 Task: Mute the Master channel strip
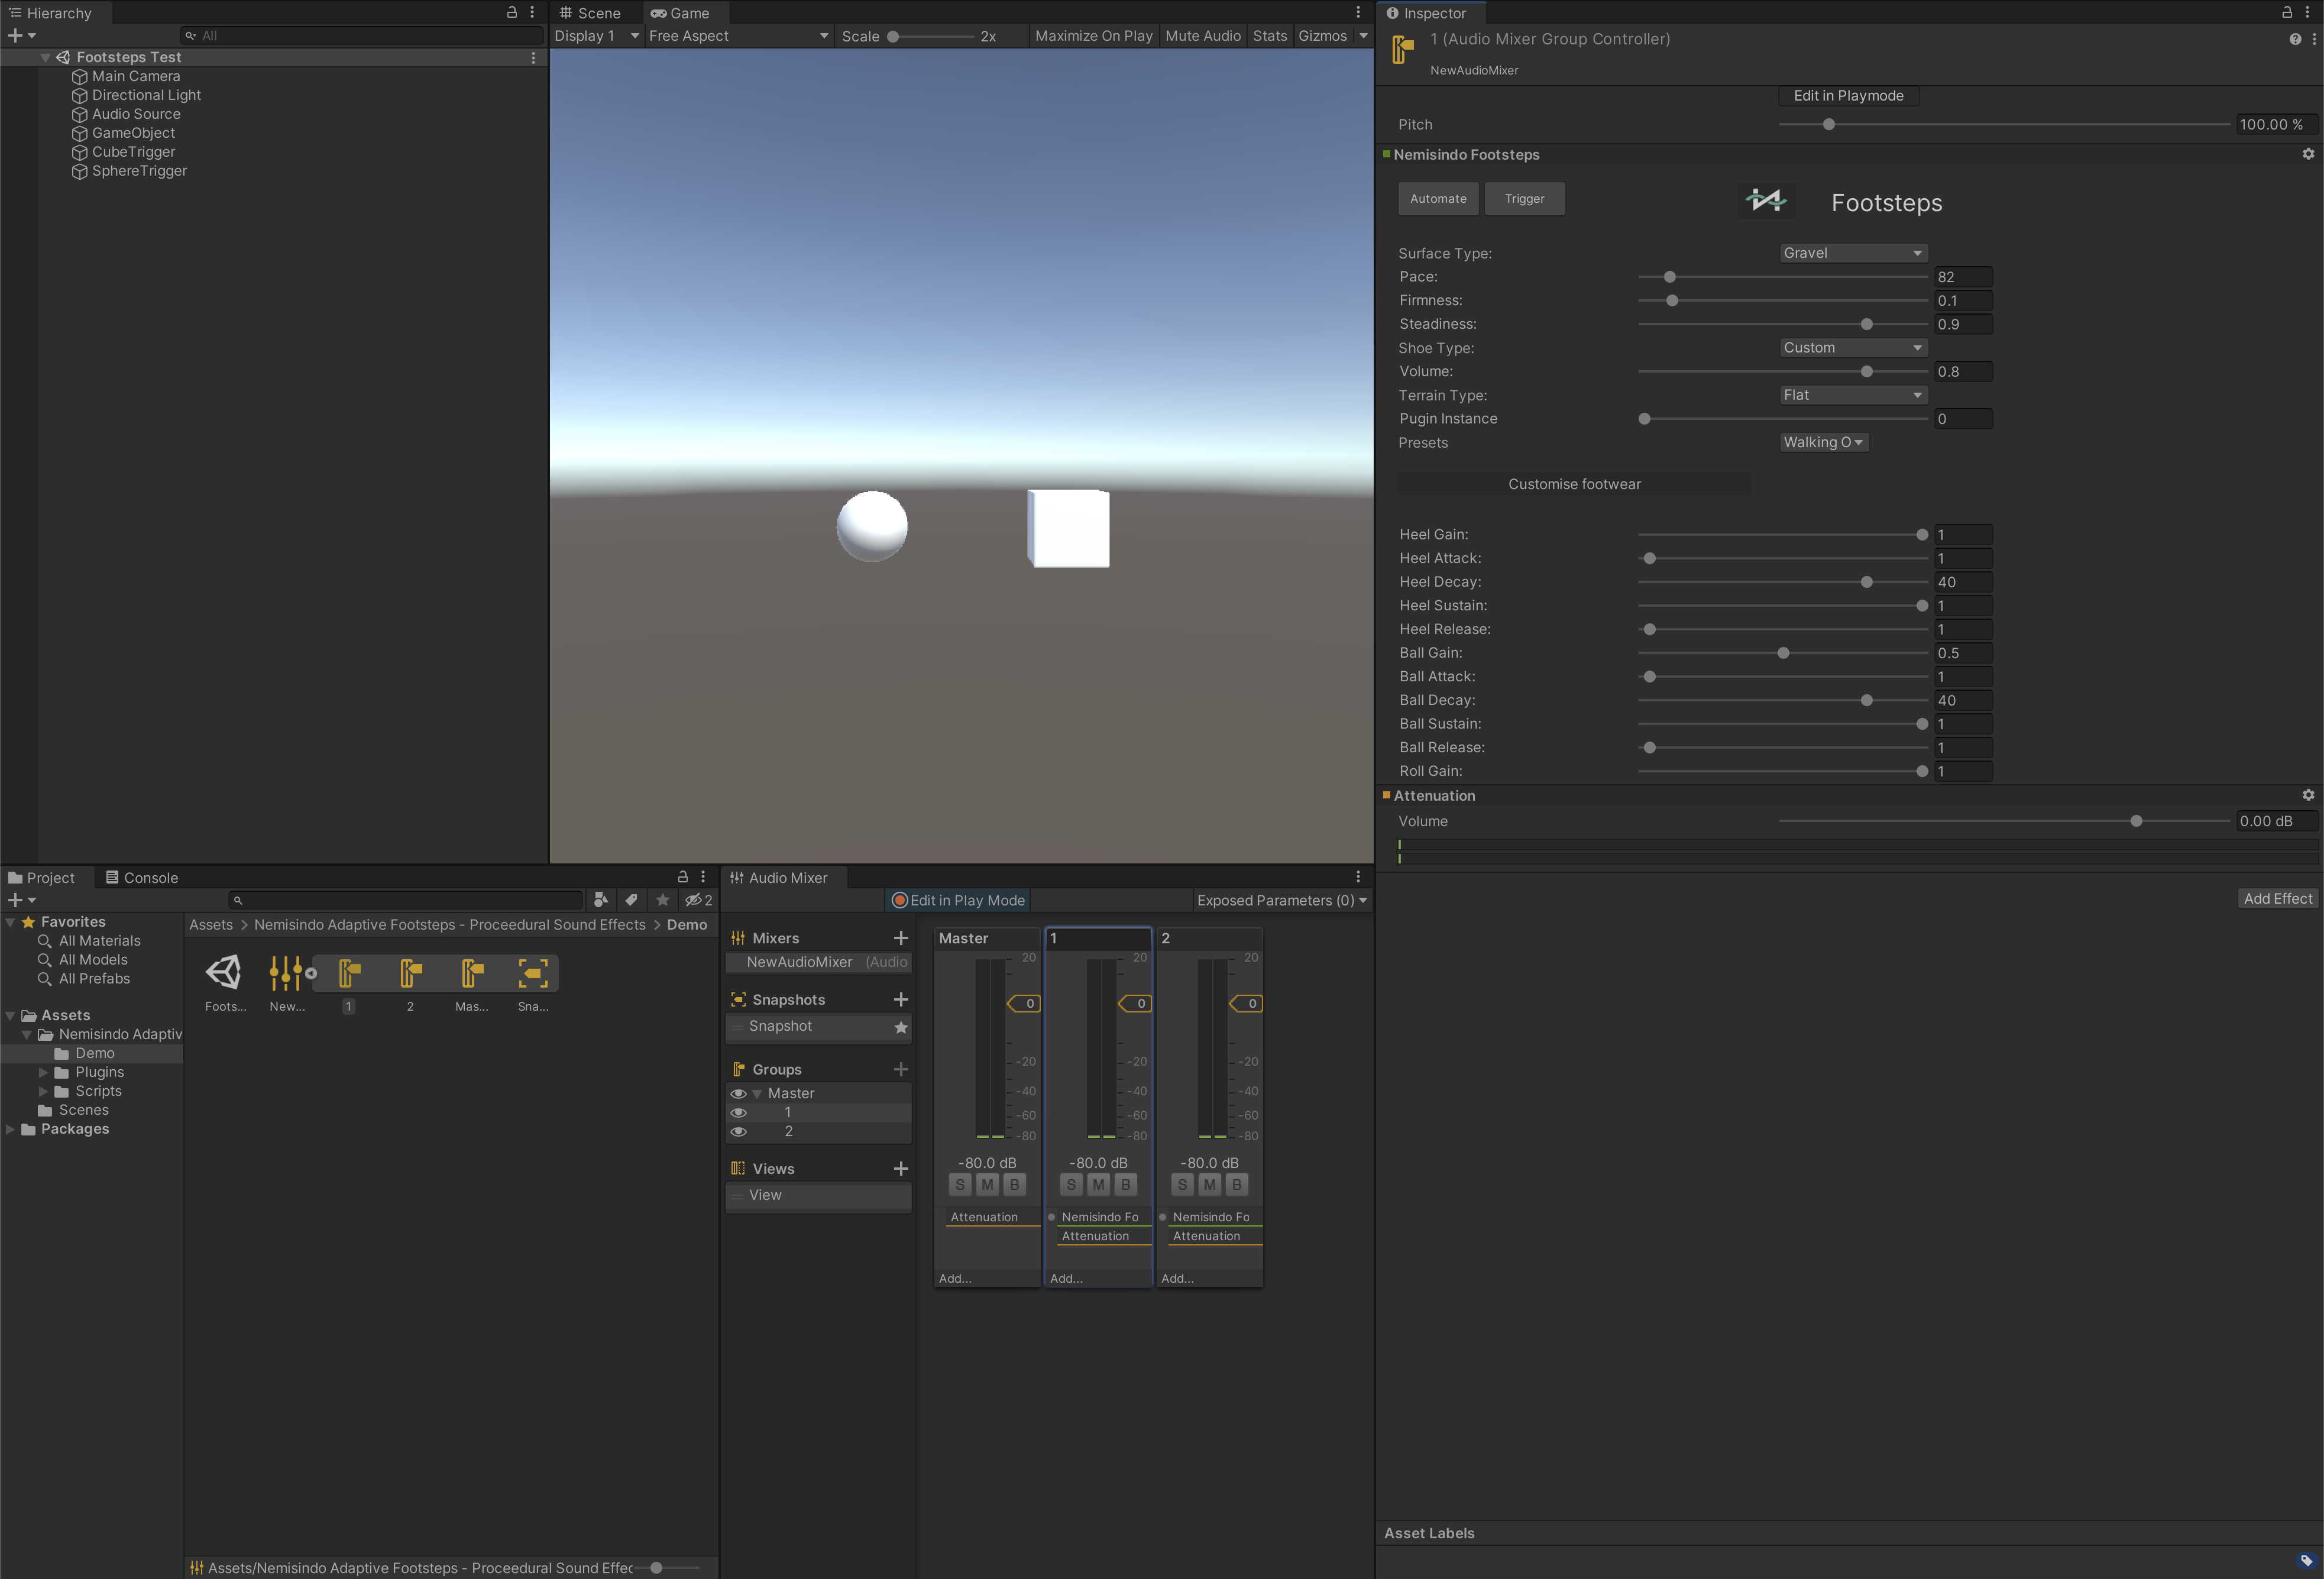pos(987,1185)
